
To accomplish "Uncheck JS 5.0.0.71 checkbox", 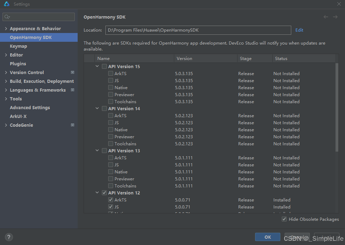I will pos(111,207).
